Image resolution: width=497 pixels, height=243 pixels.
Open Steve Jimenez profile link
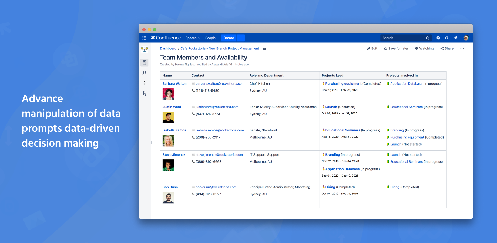click(x=174, y=155)
